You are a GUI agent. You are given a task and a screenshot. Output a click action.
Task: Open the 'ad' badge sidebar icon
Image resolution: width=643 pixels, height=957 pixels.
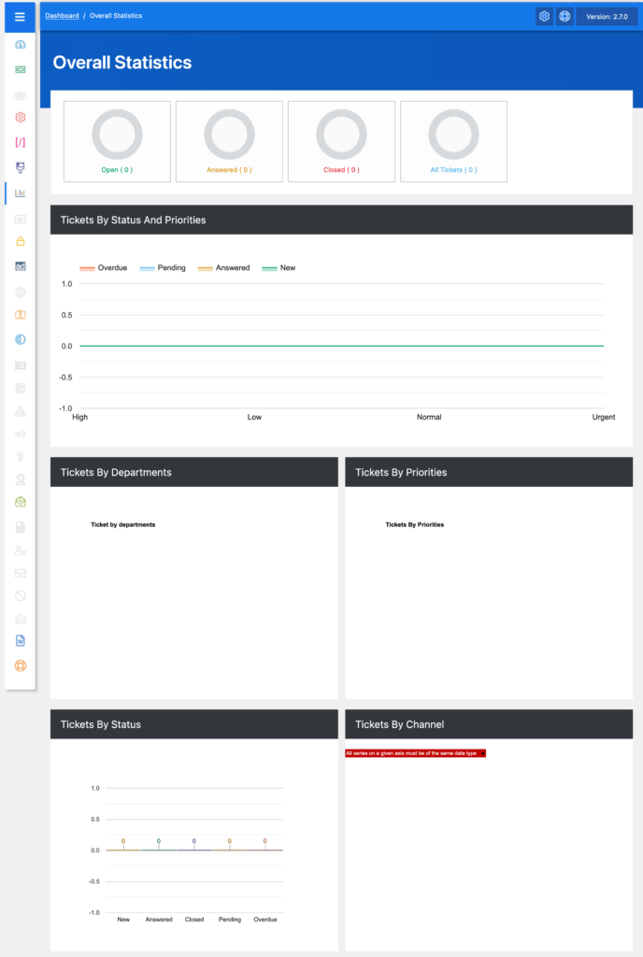click(21, 266)
